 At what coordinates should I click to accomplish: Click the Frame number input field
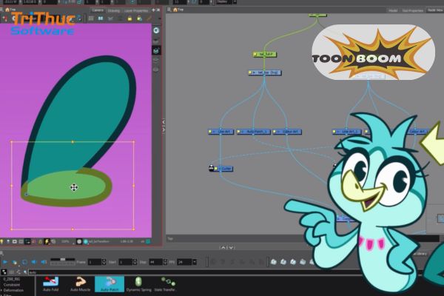(x=95, y=262)
